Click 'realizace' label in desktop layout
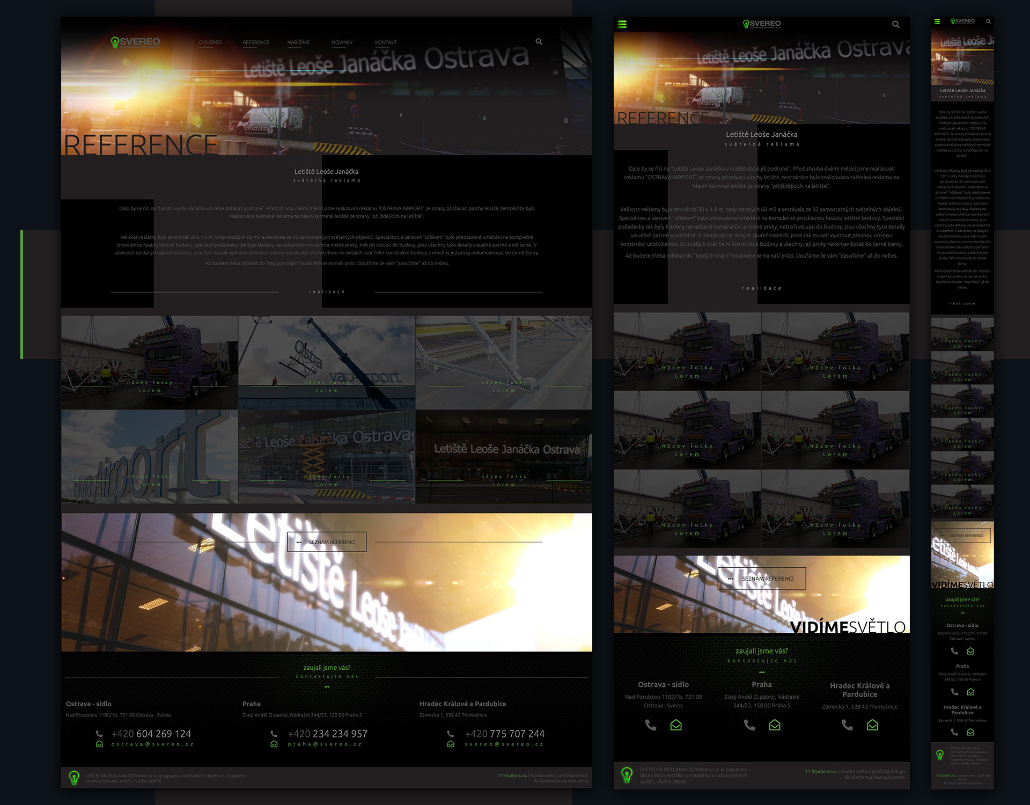The width and height of the screenshot is (1030, 805). (x=327, y=292)
